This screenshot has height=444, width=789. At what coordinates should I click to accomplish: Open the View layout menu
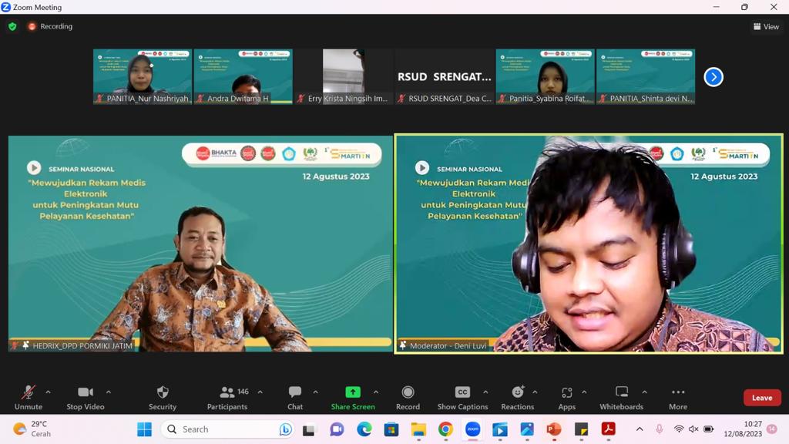pyautogui.click(x=766, y=26)
